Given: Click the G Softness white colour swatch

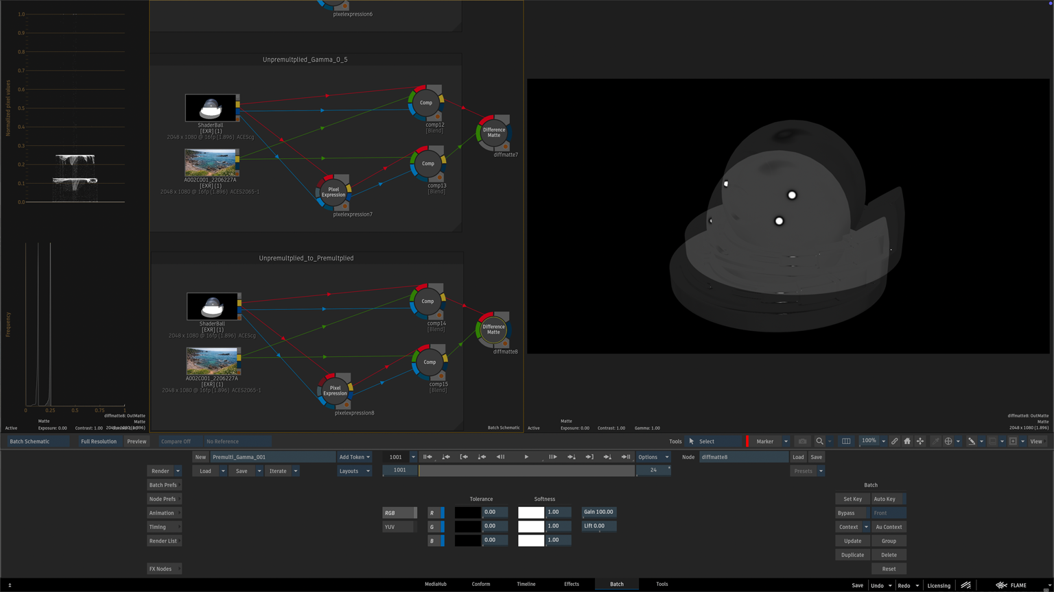Looking at the screenshot, I should point(531,527).
